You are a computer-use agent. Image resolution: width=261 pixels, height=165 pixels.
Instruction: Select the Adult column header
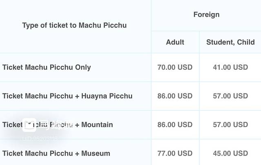pyautogui.click(x=175, y=42)
